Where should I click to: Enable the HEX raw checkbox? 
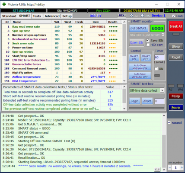coord(148,45)
